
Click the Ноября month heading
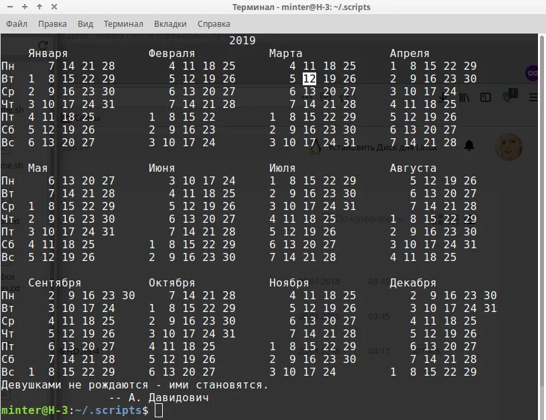[289, 283]
